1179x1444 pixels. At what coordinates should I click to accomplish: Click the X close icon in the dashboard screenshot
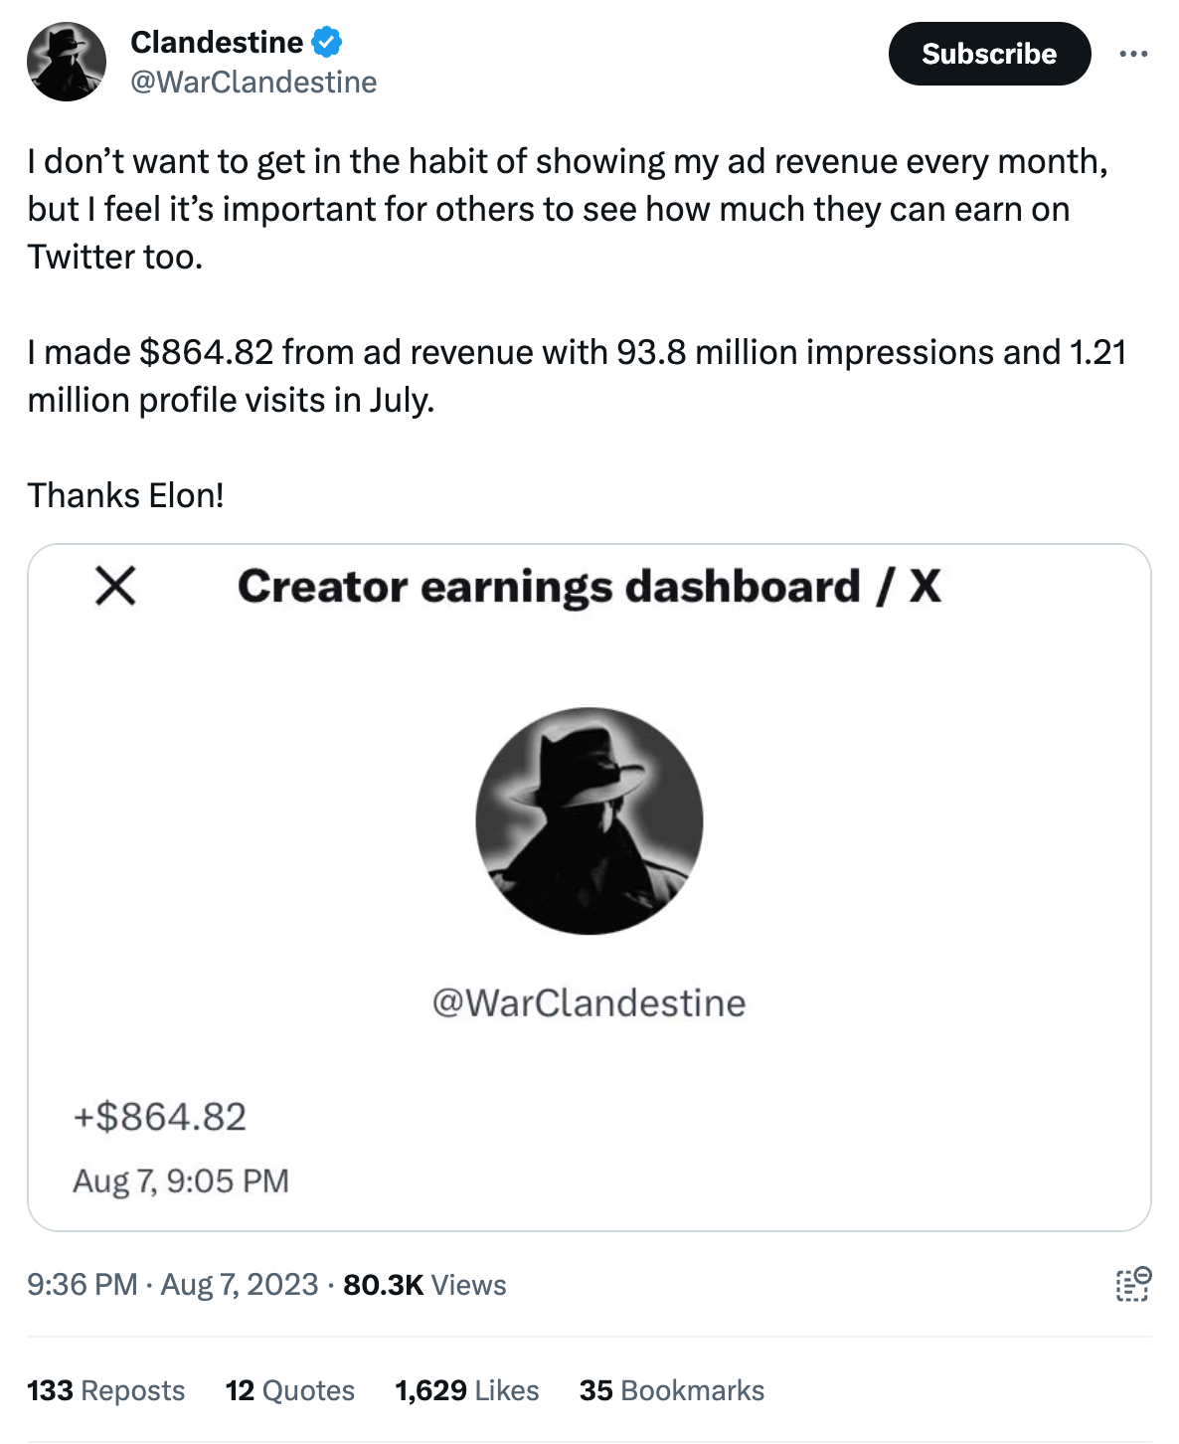point(115,587)
